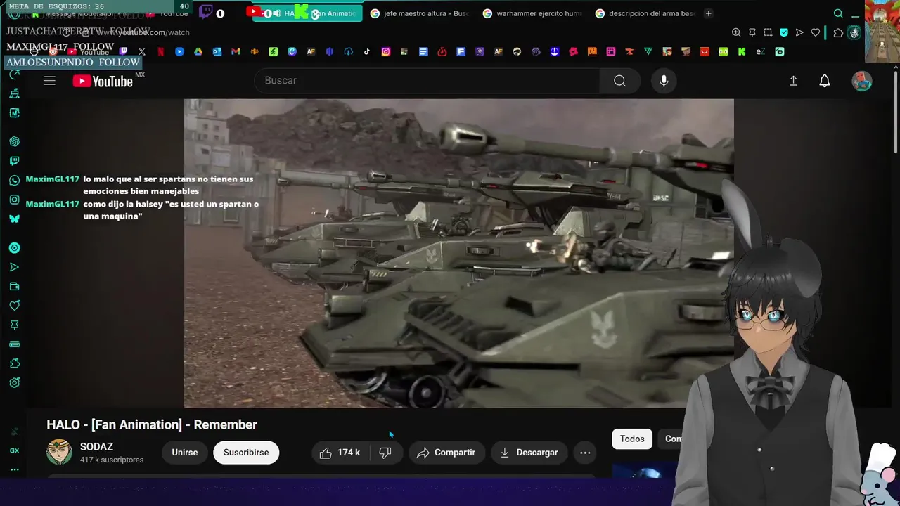Viewport: 900px width, 506px height.
Task: Dislike the video with thumbs down
Action: coord(385,453)
